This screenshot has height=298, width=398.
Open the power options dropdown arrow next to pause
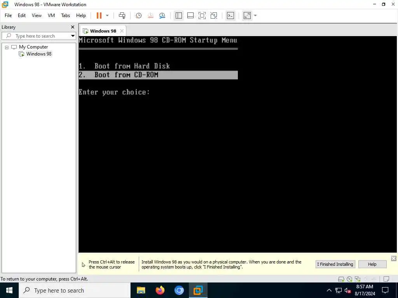click(107, 16)
